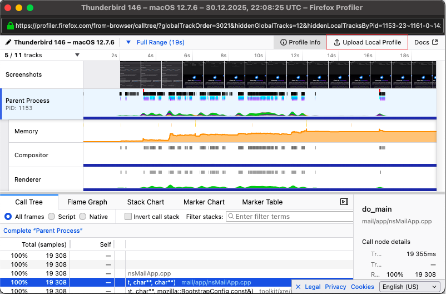Click Upload Local Profile button
446x295 pixels.
pos(367,42)
